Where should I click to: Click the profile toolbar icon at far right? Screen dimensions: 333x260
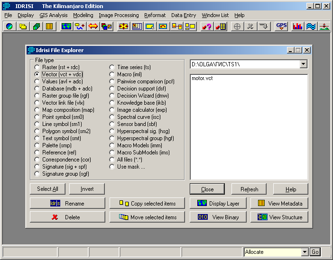coord(324,27)
